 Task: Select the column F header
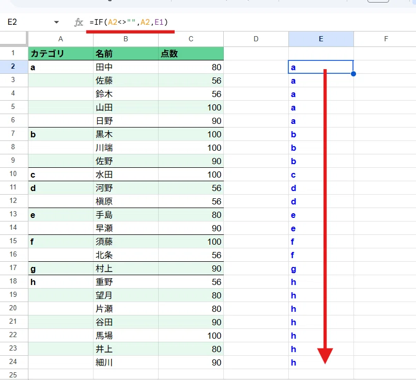tap(385, 39)
